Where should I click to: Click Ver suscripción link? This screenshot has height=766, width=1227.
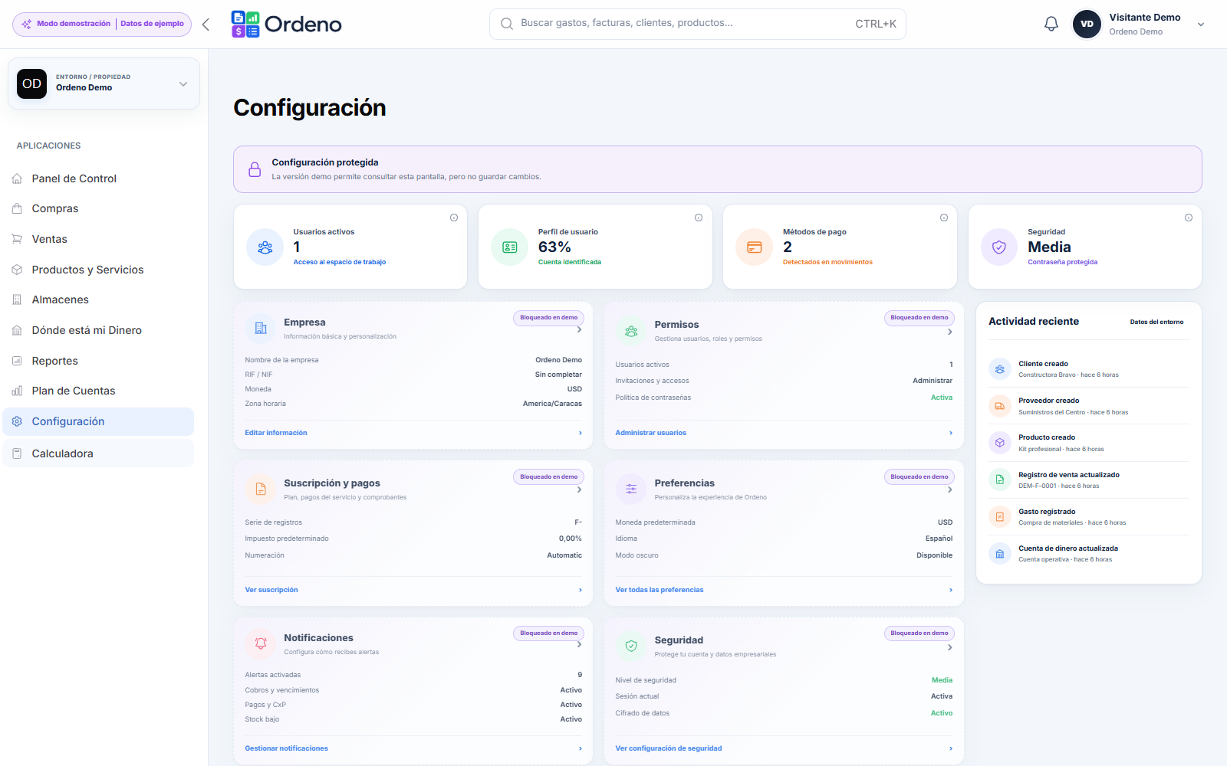[x=271, y=590]
